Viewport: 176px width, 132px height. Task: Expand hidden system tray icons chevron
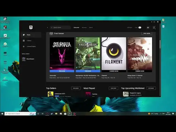click(x=161, y=114)
